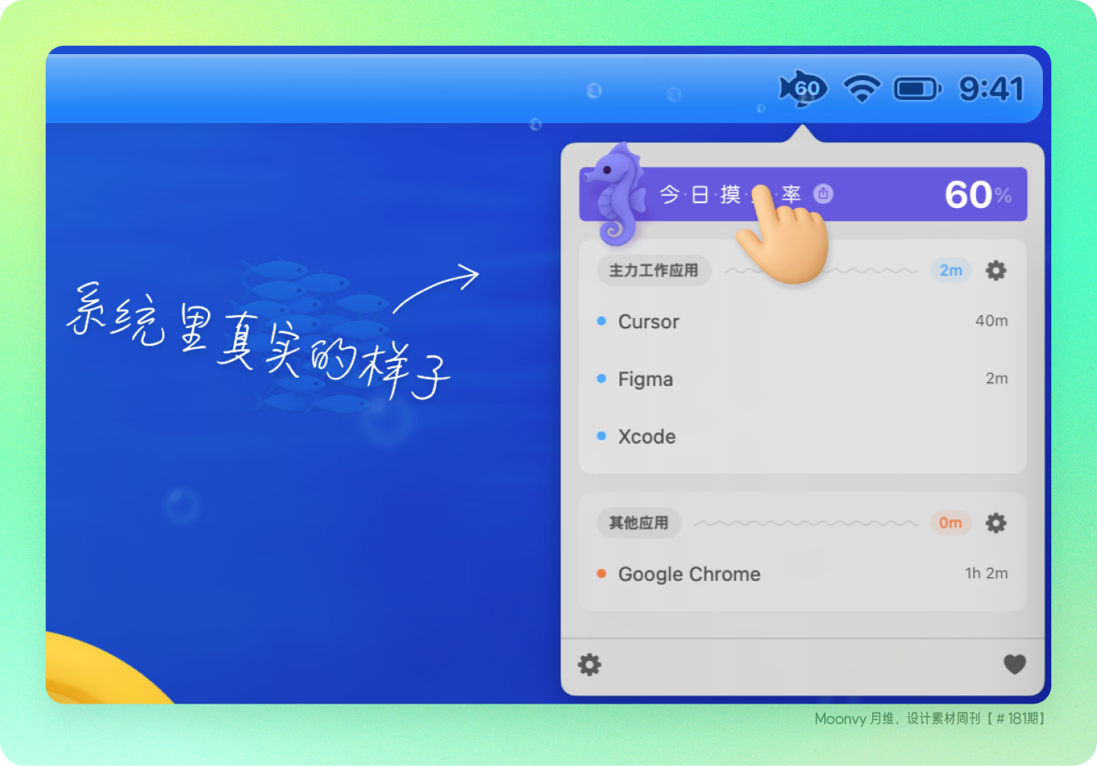Click the battery icon in menu bar
This screenshot has height=766, width=1097.
pos(918,89)
